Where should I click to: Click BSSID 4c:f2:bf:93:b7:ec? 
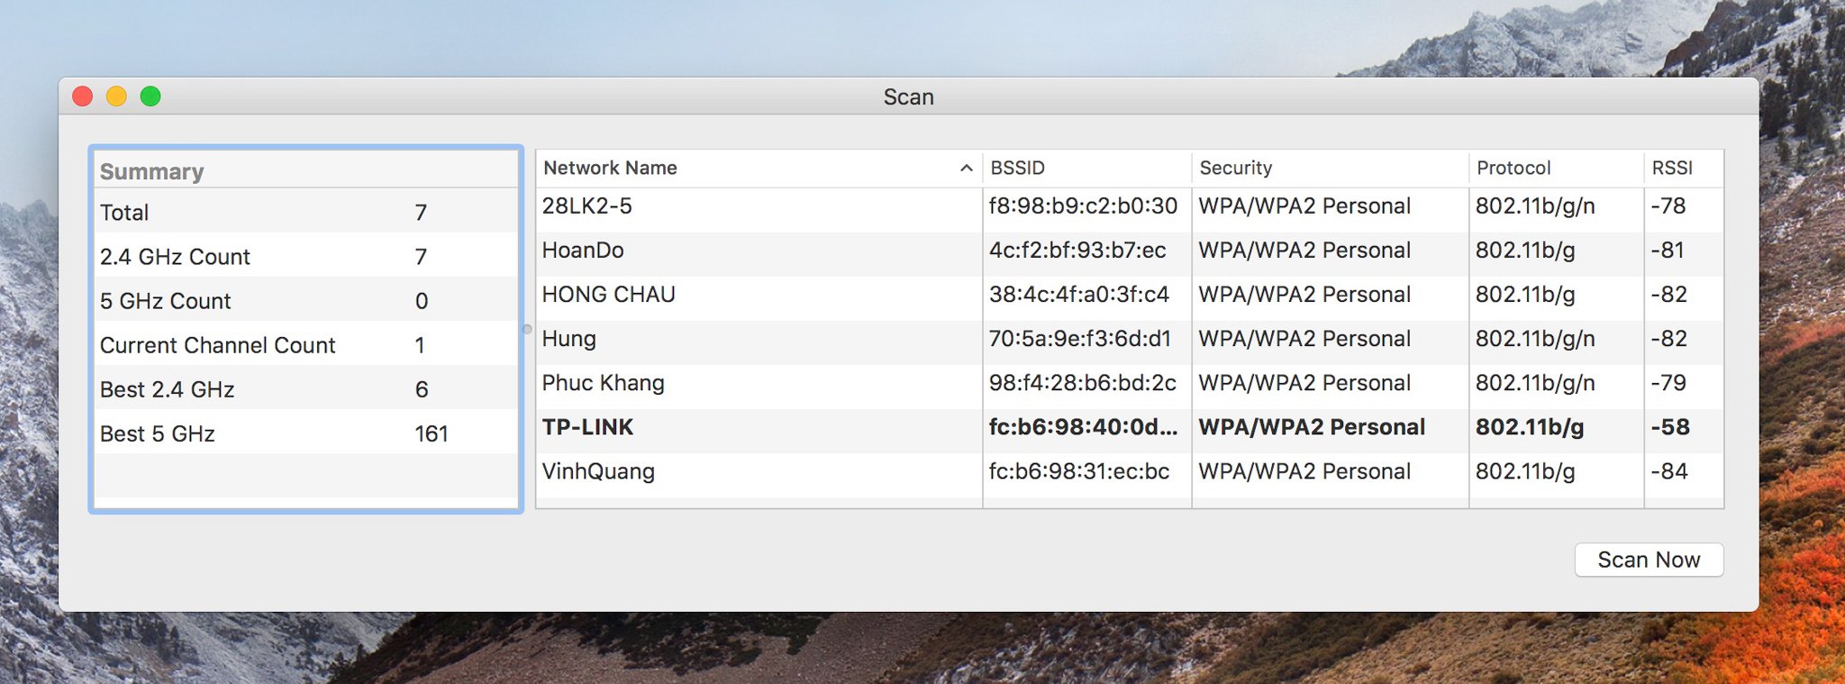pyautogui.click(x=1077, y=251)
